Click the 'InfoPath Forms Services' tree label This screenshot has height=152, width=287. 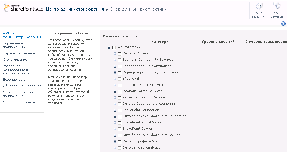(x=142, y=91)
